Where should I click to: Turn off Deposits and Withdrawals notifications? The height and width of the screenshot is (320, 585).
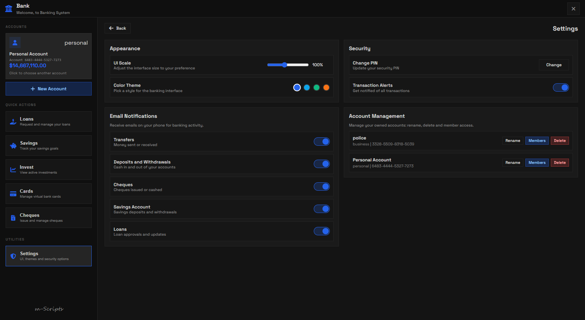point(322,164)
